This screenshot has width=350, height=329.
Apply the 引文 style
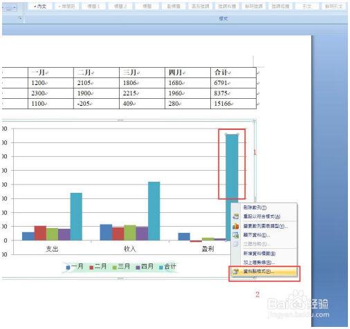(x=307, y=6)
